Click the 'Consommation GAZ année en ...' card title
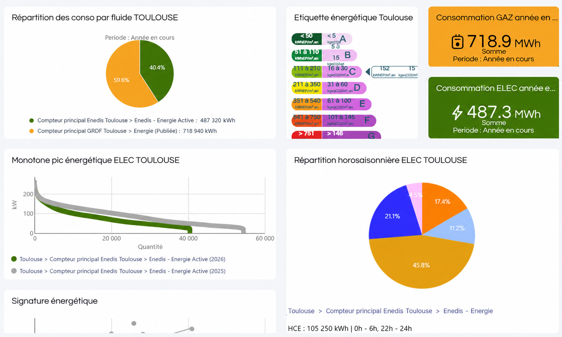Image resolution: width=562 pixels, height=337 pixels. pyautogui.click(x=497, y=18)
